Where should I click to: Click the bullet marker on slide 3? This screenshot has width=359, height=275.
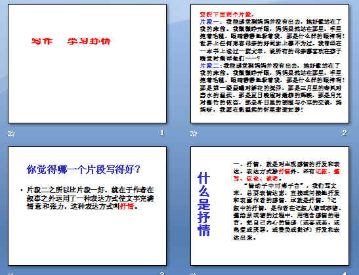click(21, 190)
